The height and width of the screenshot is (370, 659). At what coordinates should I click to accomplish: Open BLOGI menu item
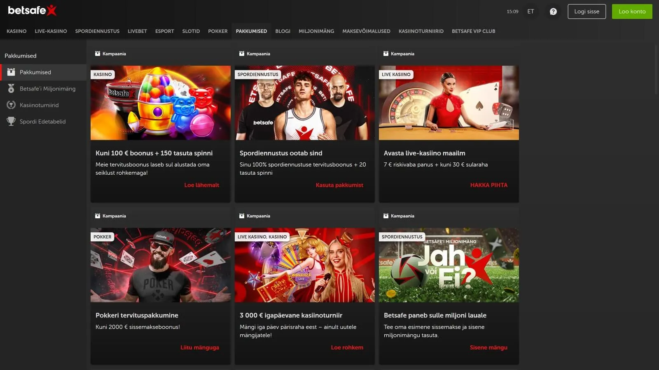(283, 31)
